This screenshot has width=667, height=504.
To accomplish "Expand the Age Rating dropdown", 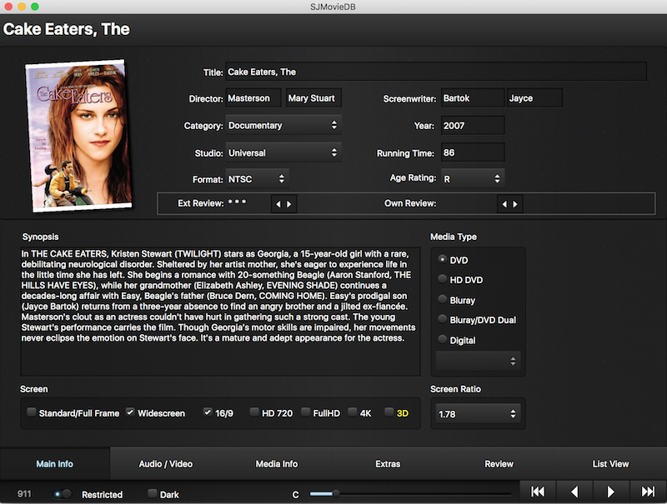I will 473,179.
